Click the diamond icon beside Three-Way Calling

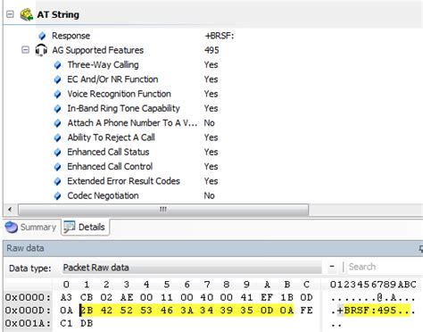pos(58,65)
